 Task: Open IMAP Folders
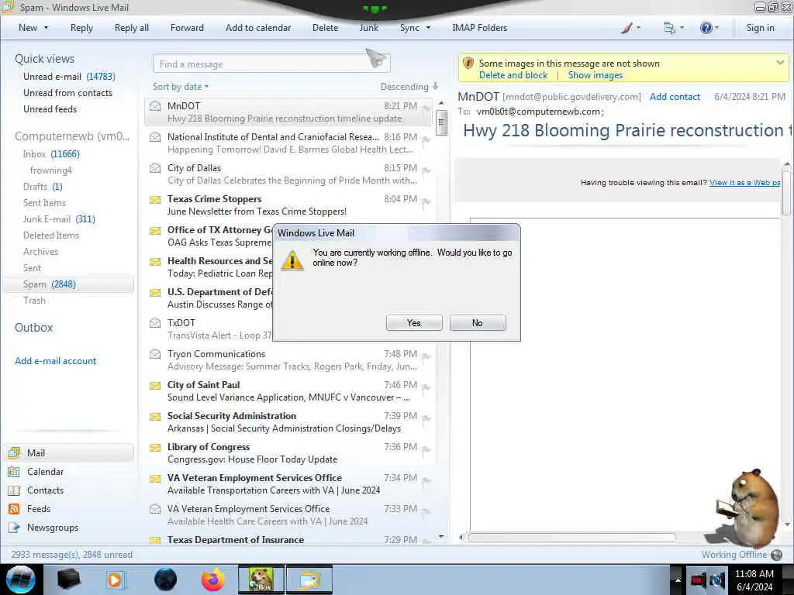[x=479, y=28]
